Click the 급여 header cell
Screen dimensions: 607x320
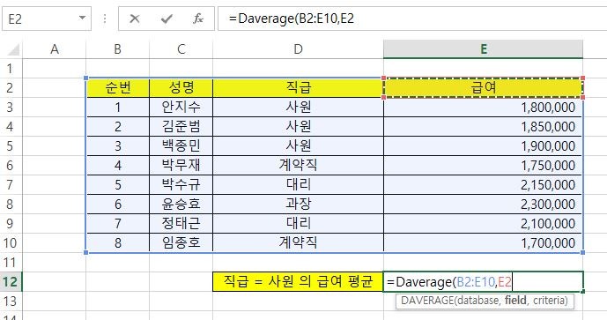pos(483,88)
